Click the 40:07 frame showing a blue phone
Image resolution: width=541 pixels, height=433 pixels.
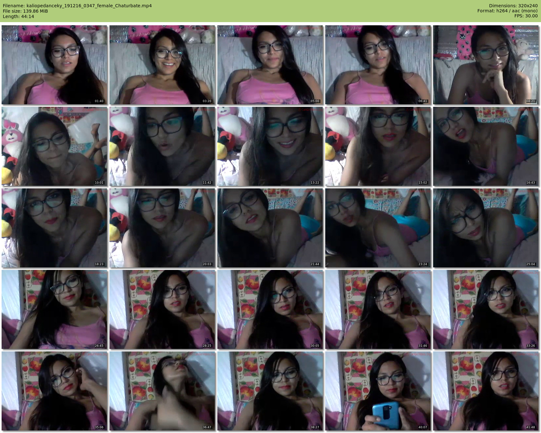coord(378,391)
